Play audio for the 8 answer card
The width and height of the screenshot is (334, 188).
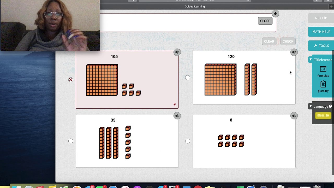pyautogui.click(x=294, y=116)
